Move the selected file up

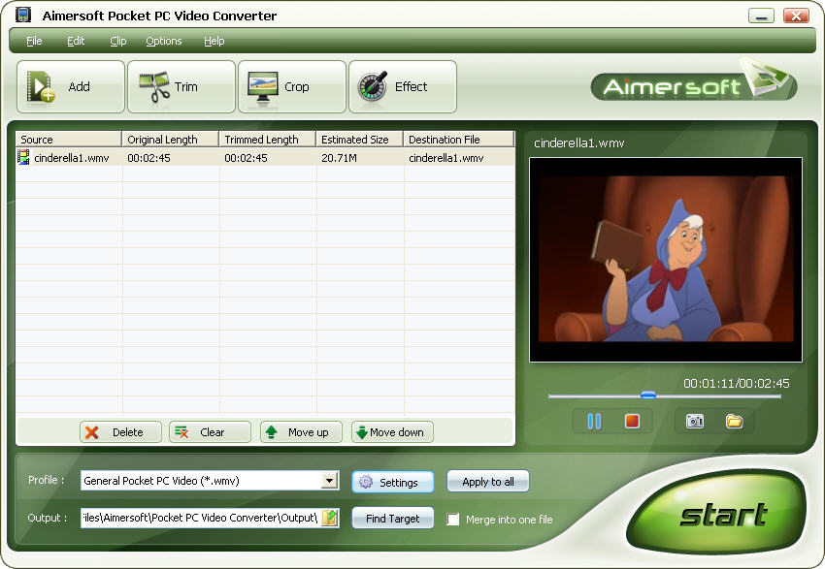click(301, 432)
